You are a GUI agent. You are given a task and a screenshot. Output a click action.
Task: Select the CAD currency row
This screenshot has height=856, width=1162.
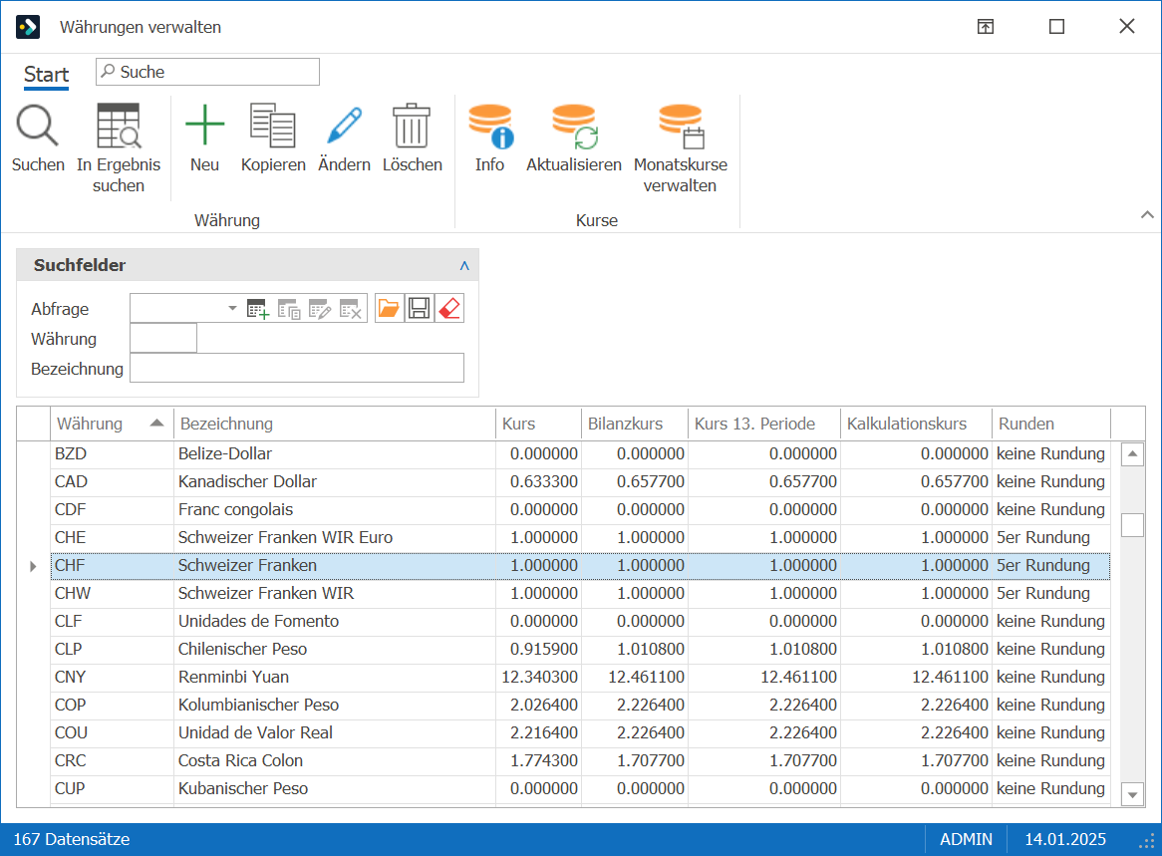pyautogui.click(x=580, y=481)
